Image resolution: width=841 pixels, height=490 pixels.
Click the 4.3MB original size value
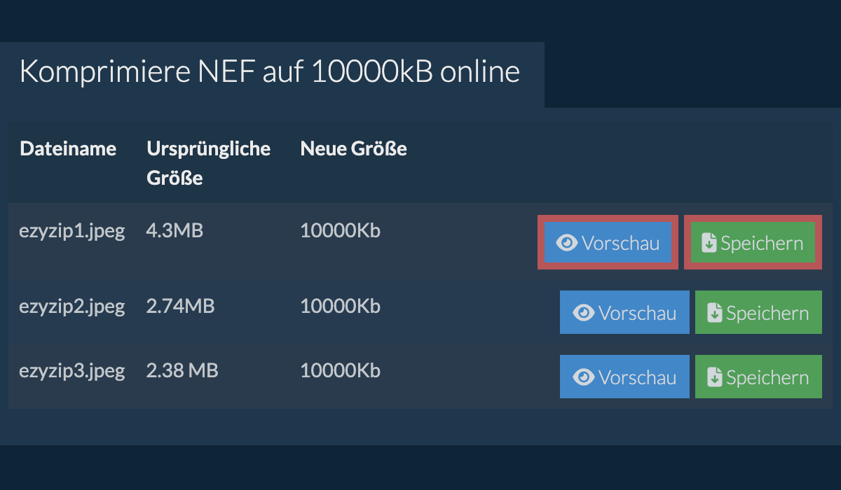tap(175, 231)
